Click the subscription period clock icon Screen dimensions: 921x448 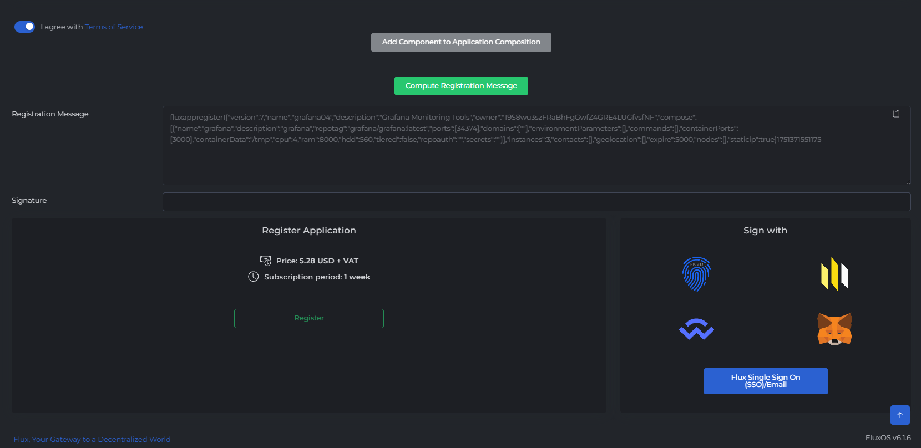pyautogui.click(x=254, y=277)
